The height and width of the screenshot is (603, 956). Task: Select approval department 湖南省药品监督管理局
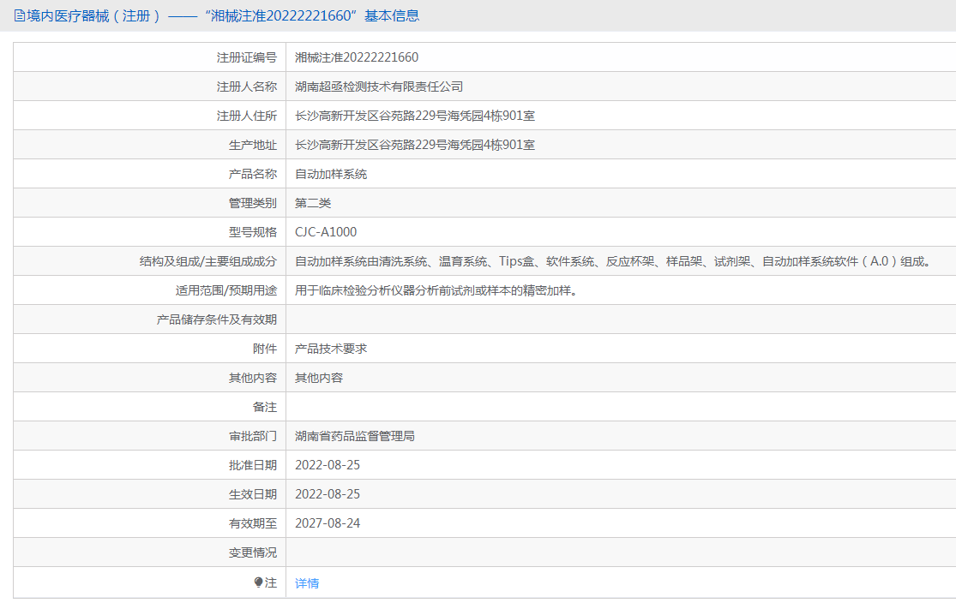[x=355, y=436]
